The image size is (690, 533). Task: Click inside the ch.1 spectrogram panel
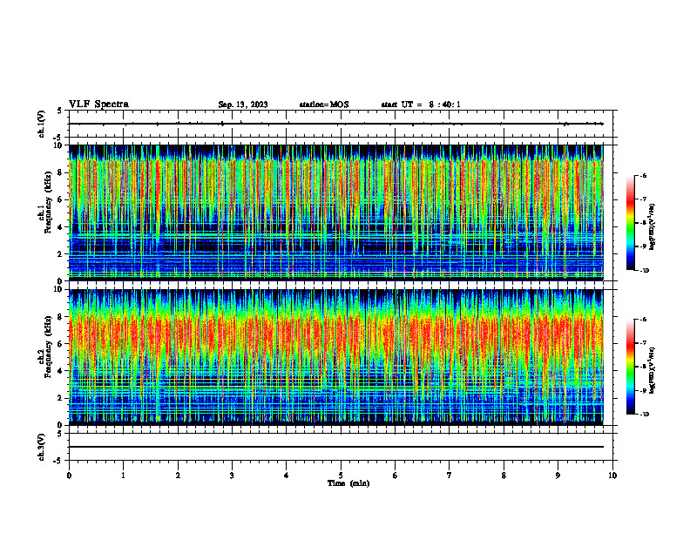click(336, 213)
